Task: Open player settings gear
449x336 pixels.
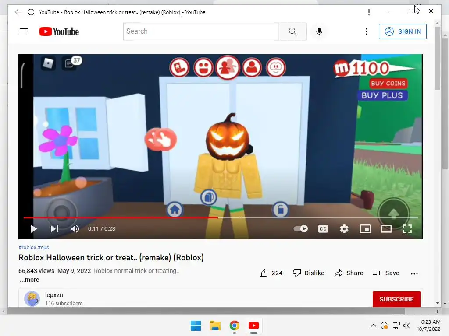Action: [344, 229]
